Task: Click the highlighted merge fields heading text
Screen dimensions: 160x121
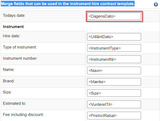Action: click(68, 4)
